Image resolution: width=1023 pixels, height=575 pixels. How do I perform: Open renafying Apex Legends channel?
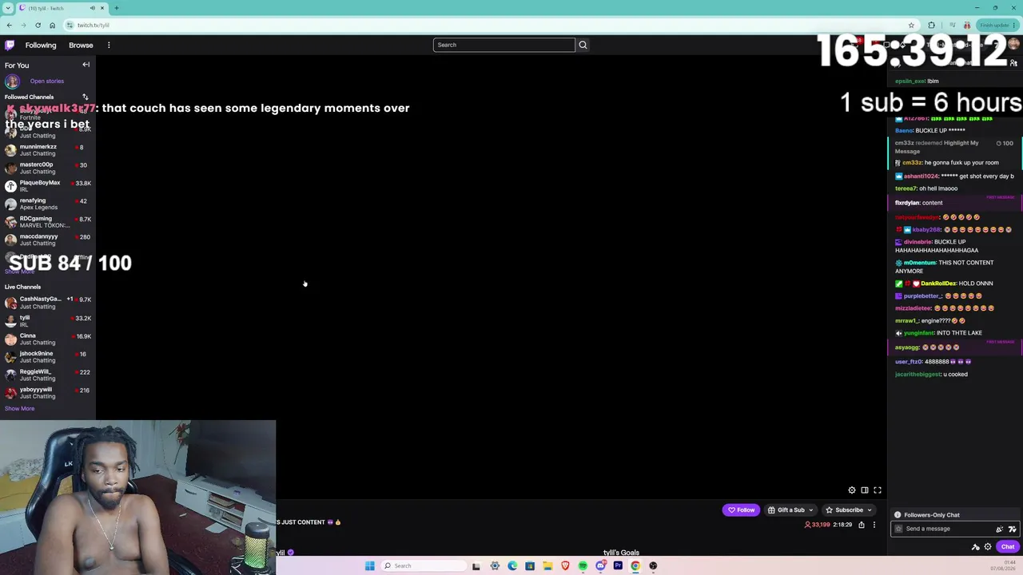click(x=48, y=204)
